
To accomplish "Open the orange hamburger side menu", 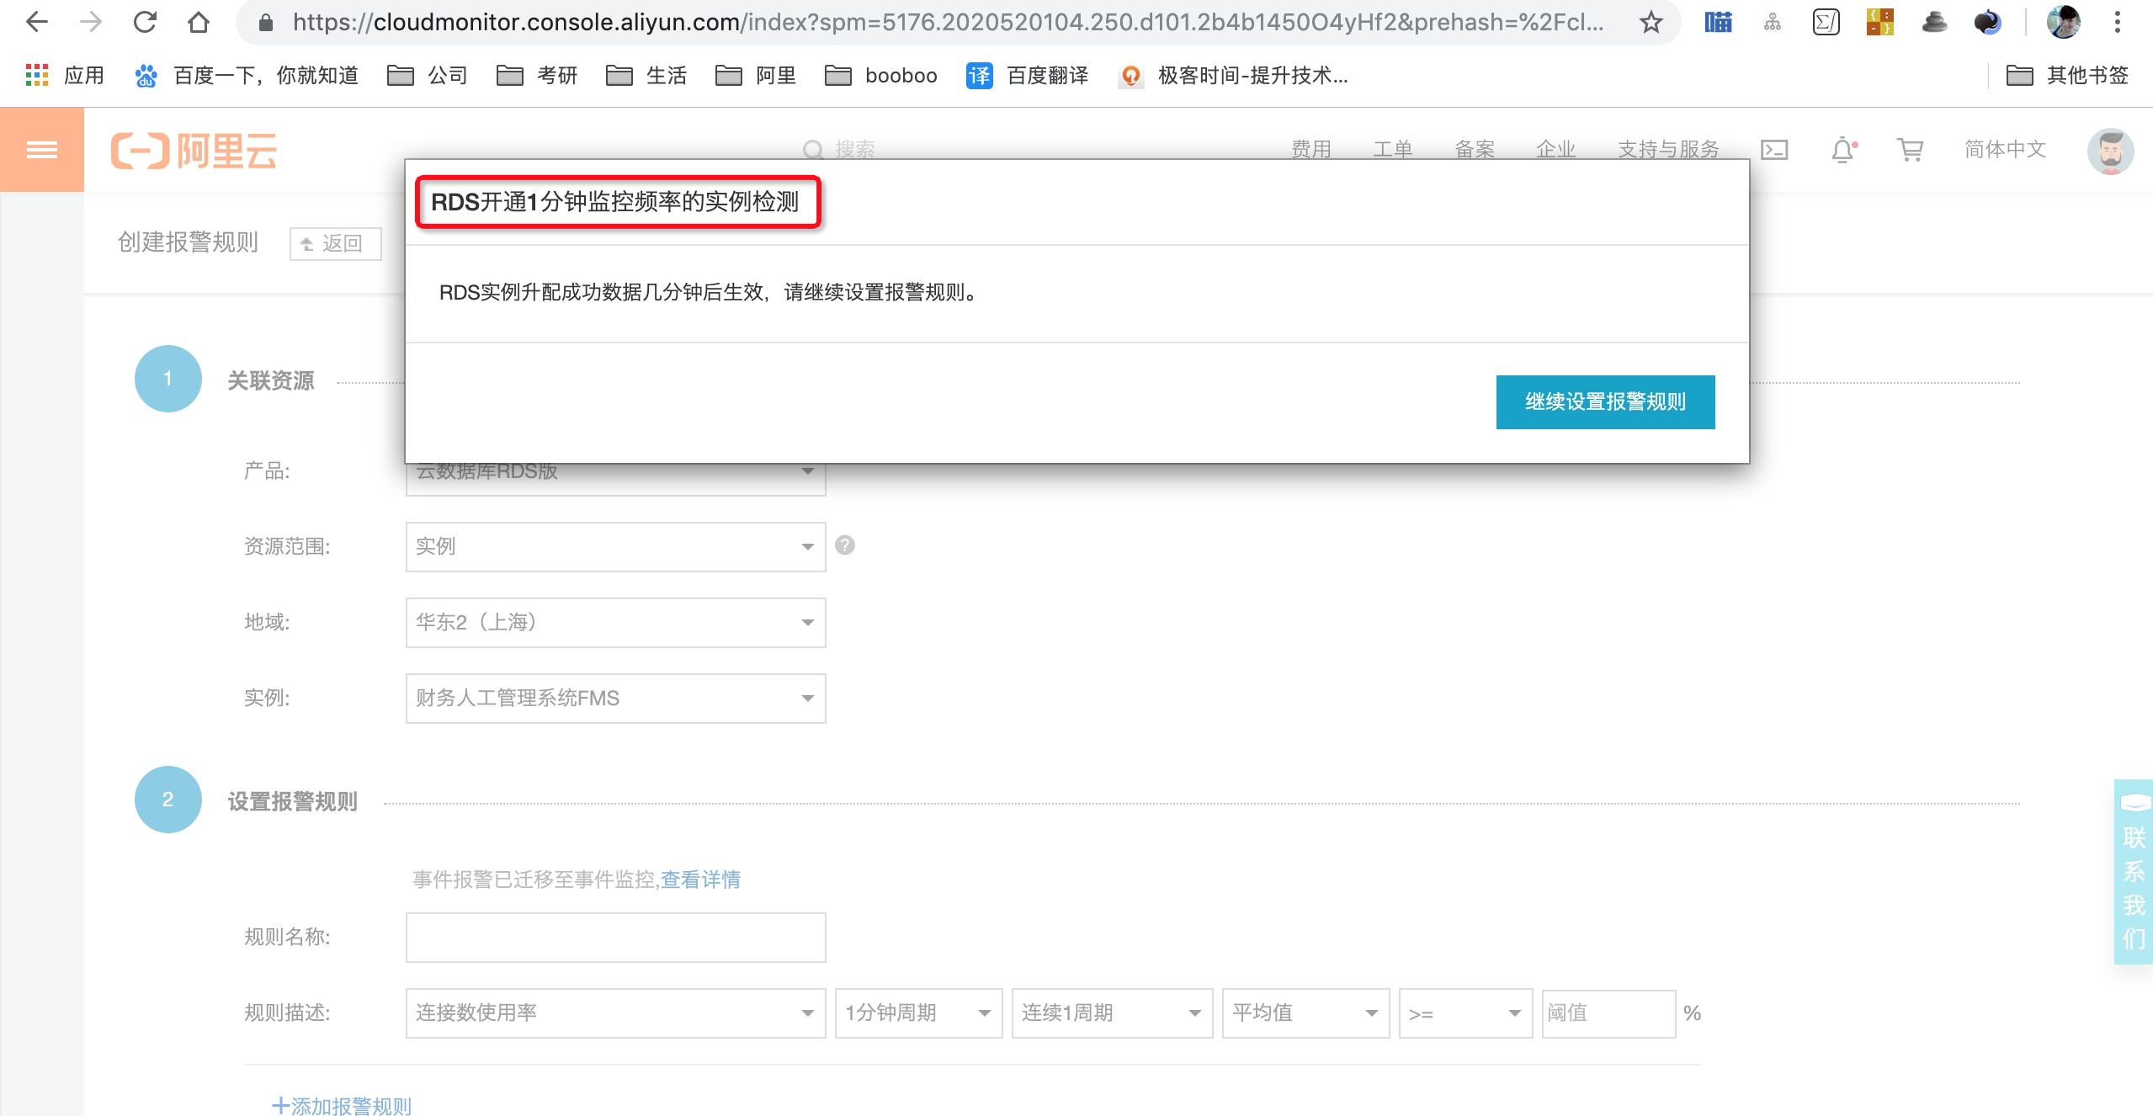I will point(42,150).
